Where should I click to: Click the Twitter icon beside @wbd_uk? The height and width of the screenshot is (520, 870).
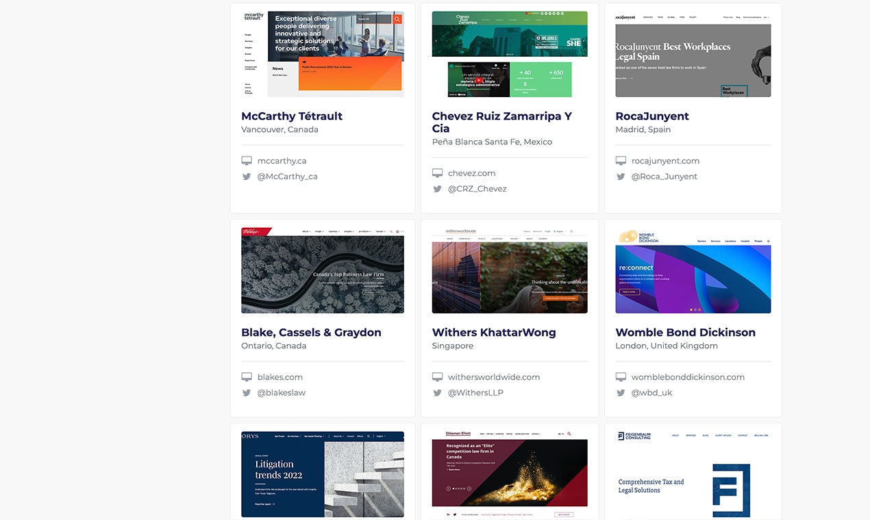(x=621, y=393)
